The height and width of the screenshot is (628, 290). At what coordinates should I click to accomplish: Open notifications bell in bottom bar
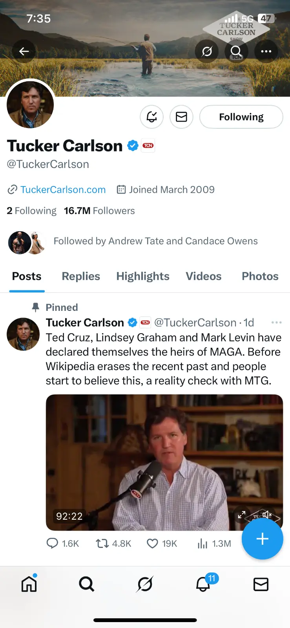point(203,584)
